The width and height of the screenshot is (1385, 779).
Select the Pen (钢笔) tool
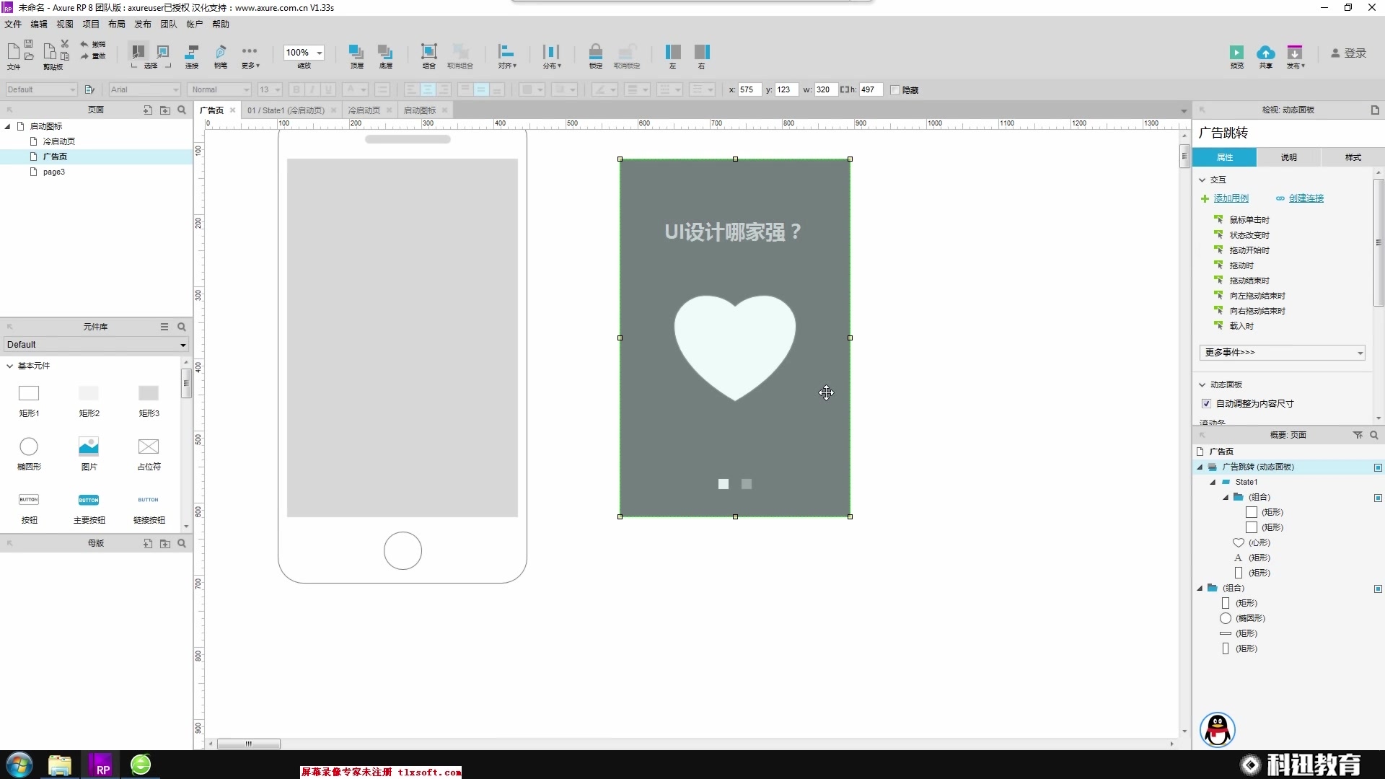[221, 53]
